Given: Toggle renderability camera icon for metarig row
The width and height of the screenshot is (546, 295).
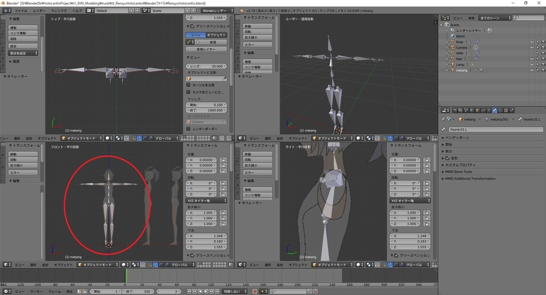Looking at the screenshot, I should (543, 70).
